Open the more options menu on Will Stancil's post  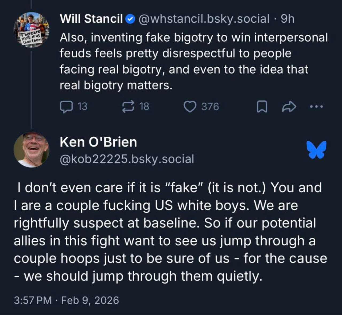coord(316,106)
